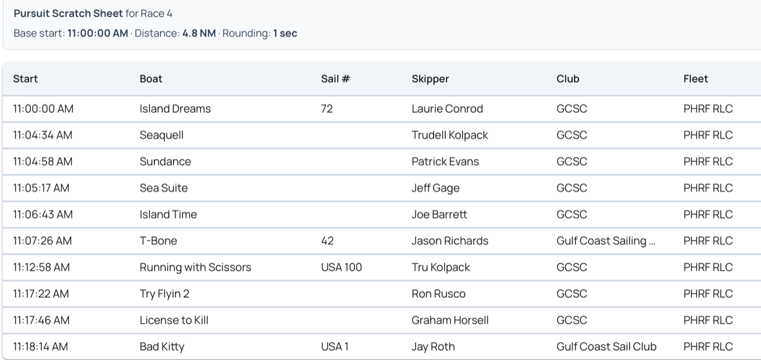Select the Bad Kitty boat row
Screen dimensions: 761x360
pyautogui.click(x=382, y=346)
